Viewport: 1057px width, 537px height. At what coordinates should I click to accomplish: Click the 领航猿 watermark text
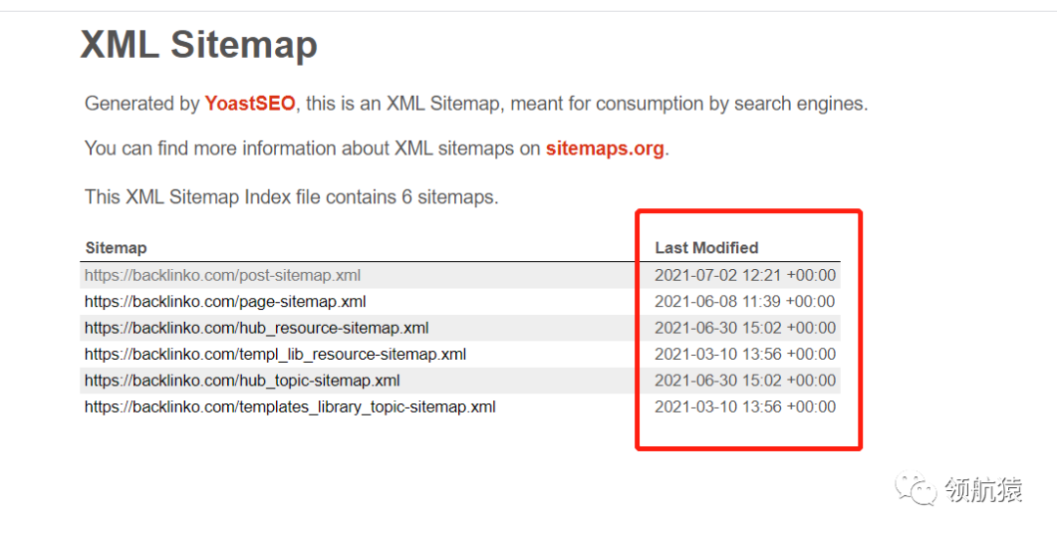pyautogui.click(x=984, y=490)
